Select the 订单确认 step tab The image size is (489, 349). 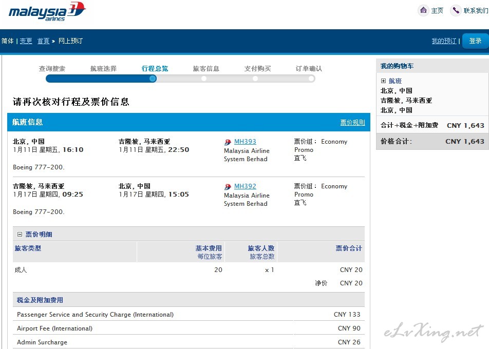tap(309, 69)
